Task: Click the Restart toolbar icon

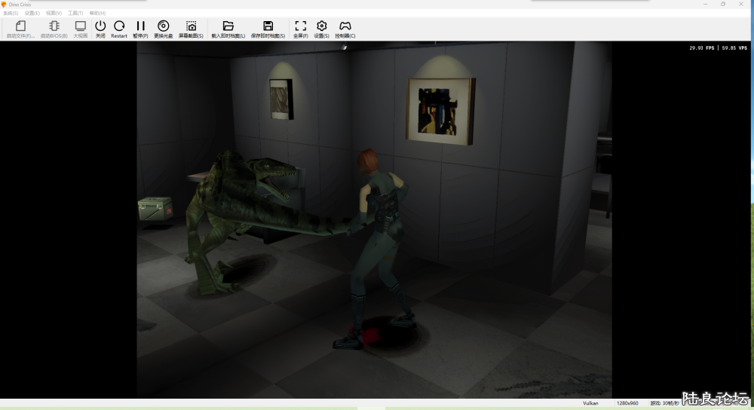Action: [119, 29]
